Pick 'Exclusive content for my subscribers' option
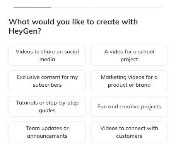Viewport: 176px width, 149px height. click(47, 81)
